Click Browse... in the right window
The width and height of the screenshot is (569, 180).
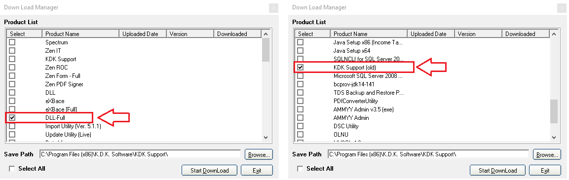point(547,154)
